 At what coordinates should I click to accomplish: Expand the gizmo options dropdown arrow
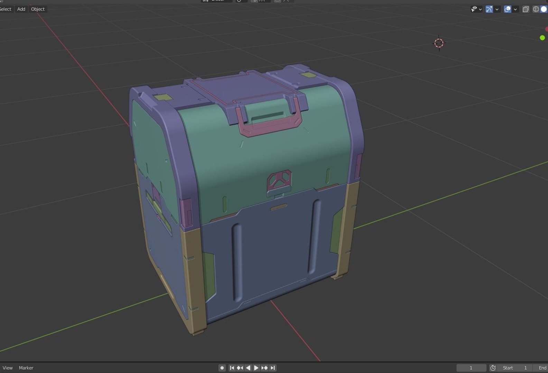497,9
